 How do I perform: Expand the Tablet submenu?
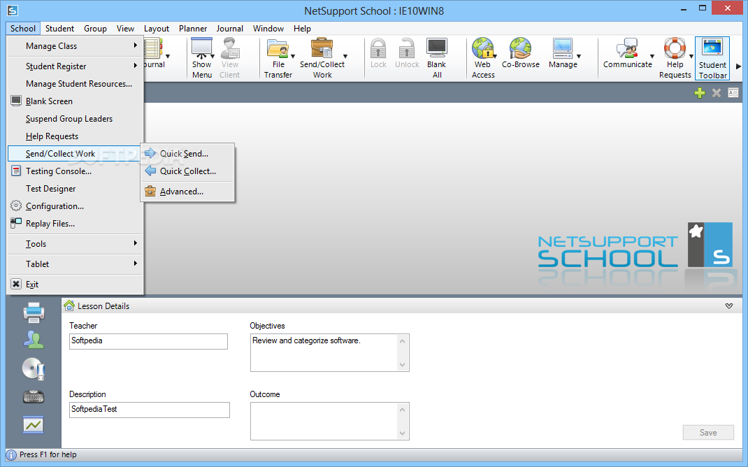click(x=75, y=264)
